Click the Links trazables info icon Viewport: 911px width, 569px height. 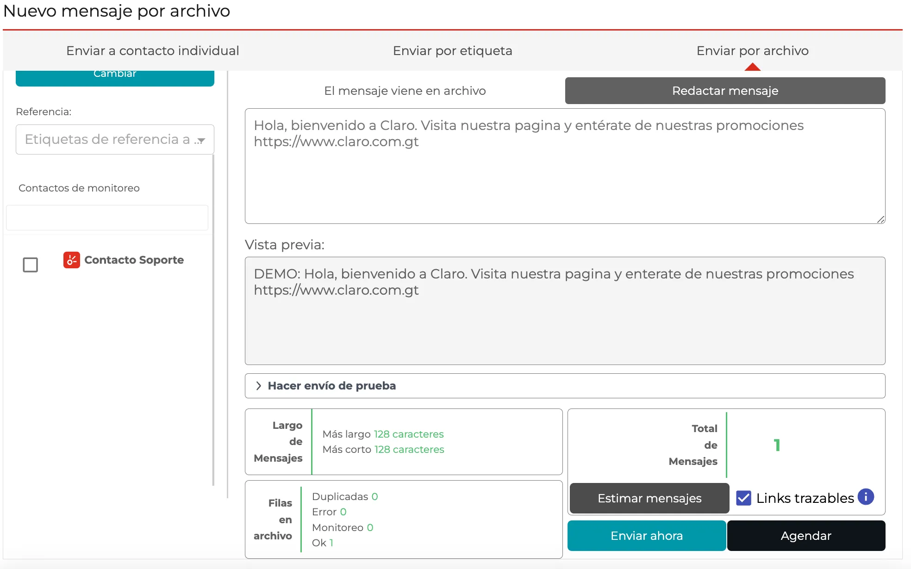[x=865, y=497]
